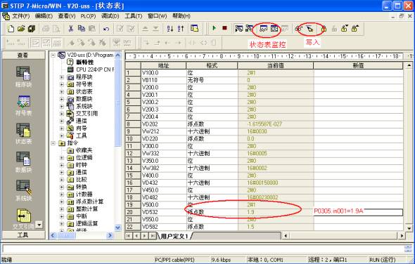Expand the 浮点数计算 instruction folder
The height and width of the screenshot is (264, 415).
pos(62,202)
